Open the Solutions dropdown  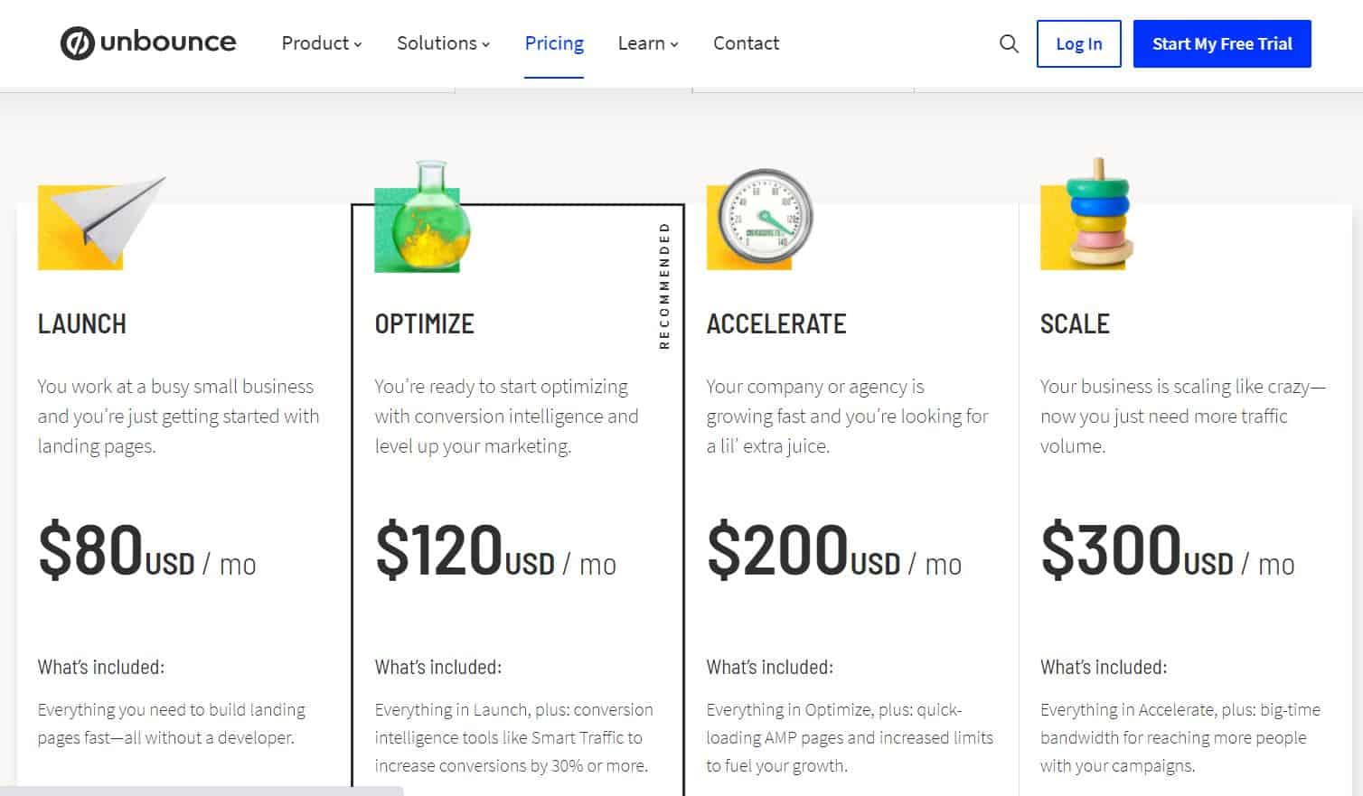(x=442, y=43)
